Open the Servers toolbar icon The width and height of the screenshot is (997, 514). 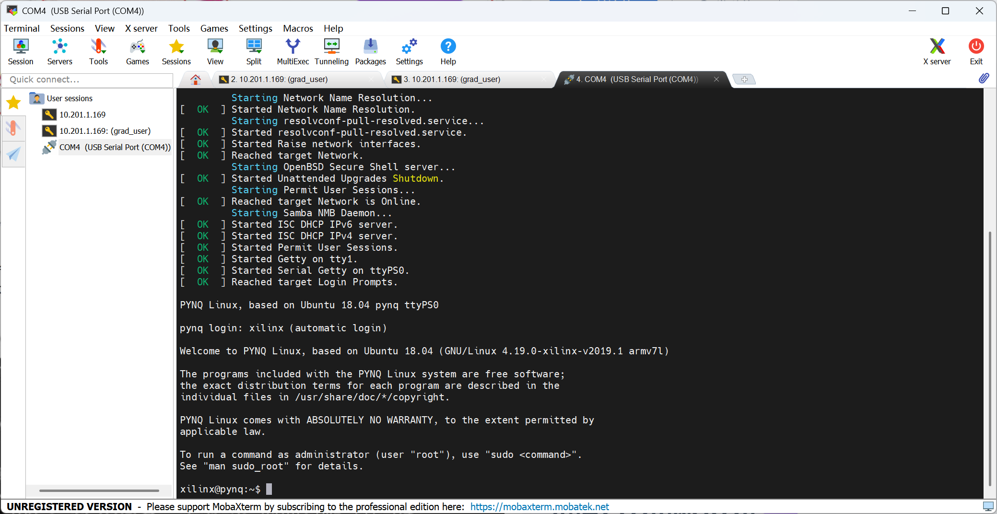[x=59, y=52]
